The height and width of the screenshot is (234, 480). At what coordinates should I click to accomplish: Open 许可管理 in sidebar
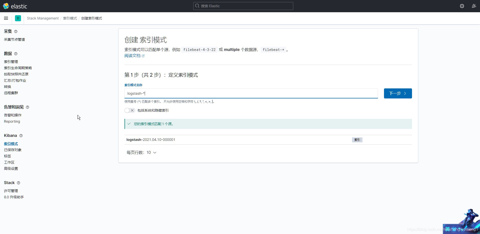[x=11, y=191]
